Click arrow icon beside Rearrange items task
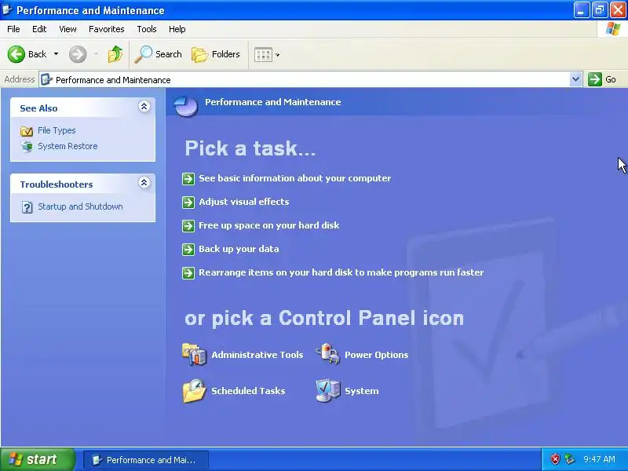The height and width of the screenshot is (471, 628). tap(188, 273)
